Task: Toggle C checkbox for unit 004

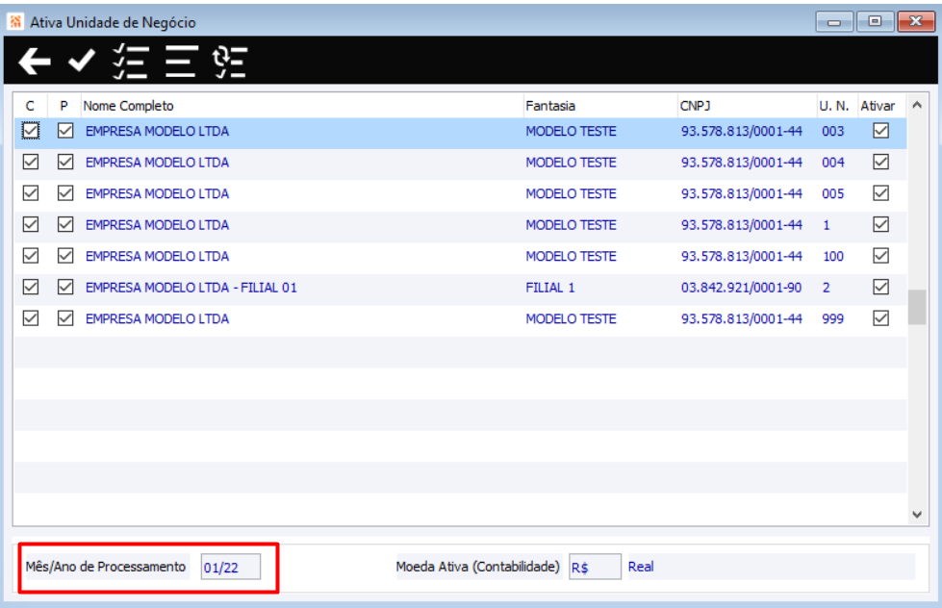Action: pos(31,163)
